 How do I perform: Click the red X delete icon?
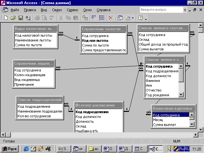tap(111, 18)
